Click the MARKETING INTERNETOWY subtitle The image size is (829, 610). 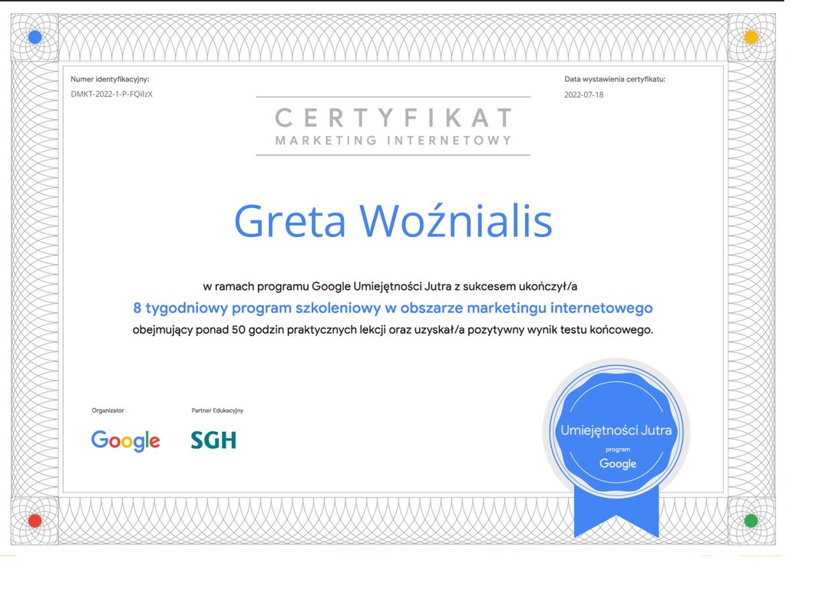393,140
